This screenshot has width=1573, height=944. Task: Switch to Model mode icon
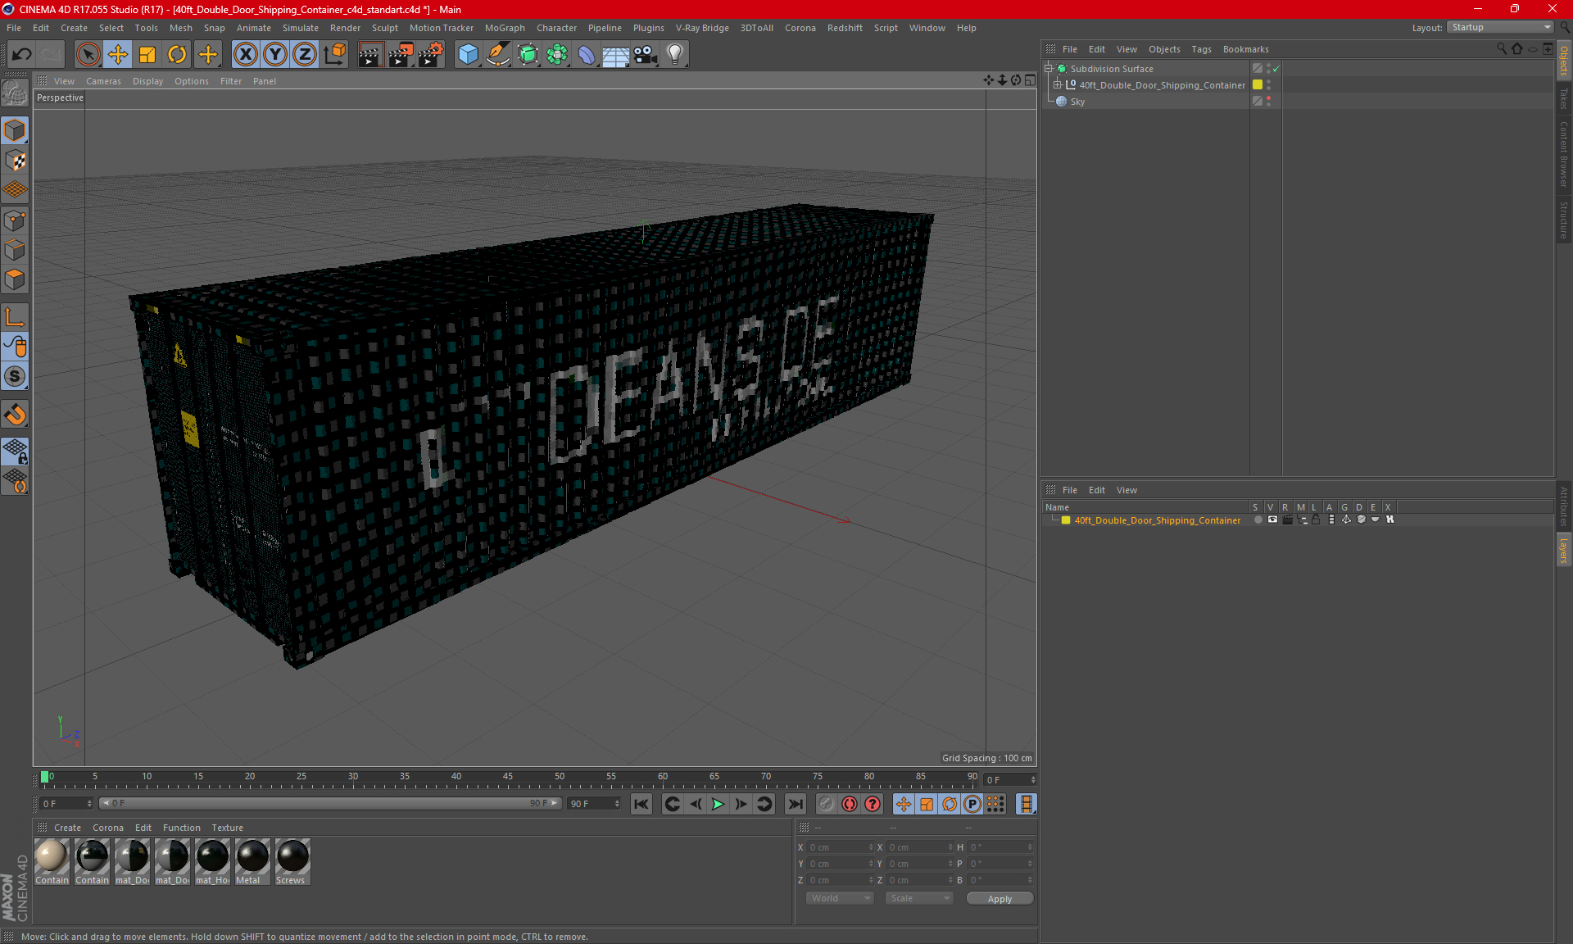tap(15, 130)
